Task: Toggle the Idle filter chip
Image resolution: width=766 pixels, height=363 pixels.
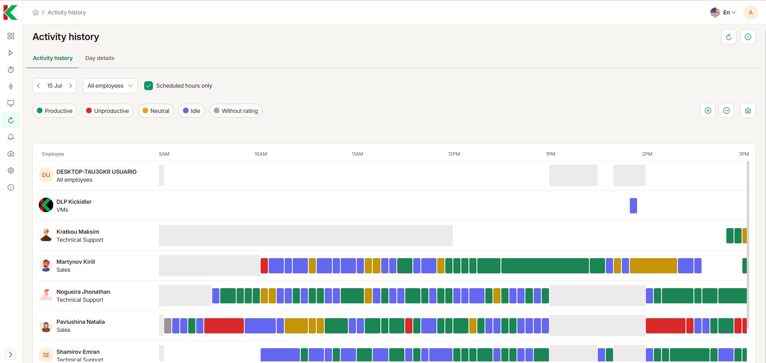Action: tap(191, 111)
